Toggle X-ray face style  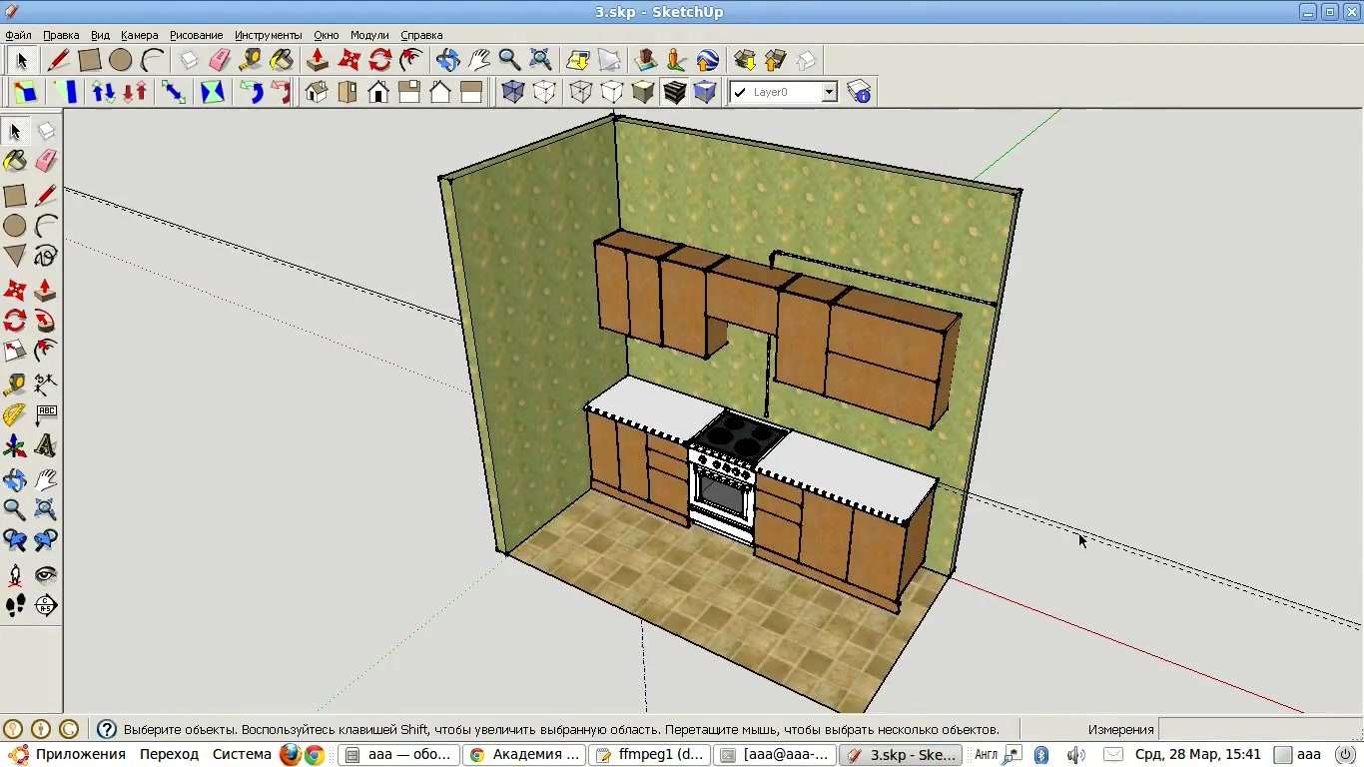coord(513,92)
